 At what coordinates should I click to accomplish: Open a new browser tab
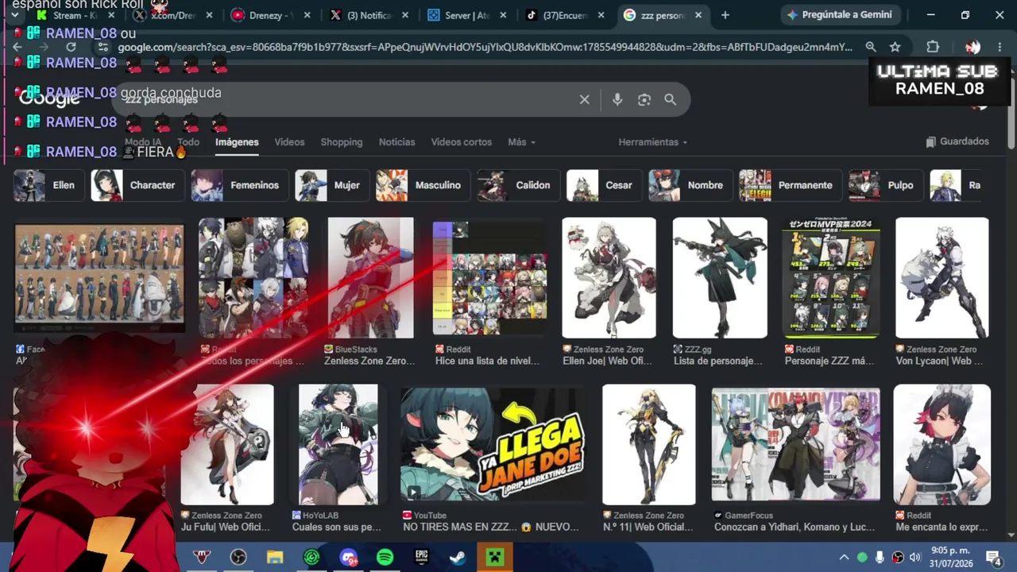point(725,15)
